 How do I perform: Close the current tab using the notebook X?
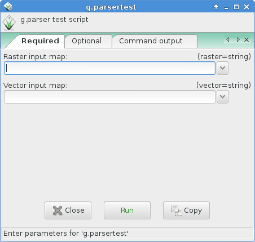coord(247,40)
